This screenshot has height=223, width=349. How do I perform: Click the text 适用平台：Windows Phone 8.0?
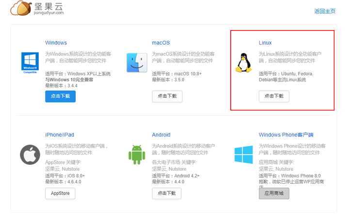pyautogui.click(x=290, y=176)
